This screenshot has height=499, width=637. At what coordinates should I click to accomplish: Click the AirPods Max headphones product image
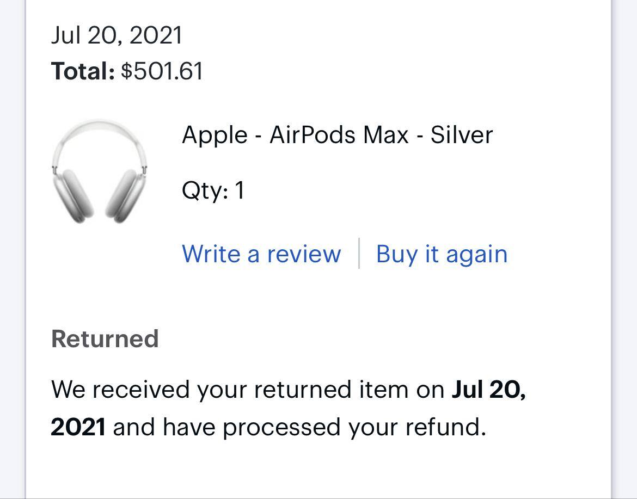tap(100, 171)
